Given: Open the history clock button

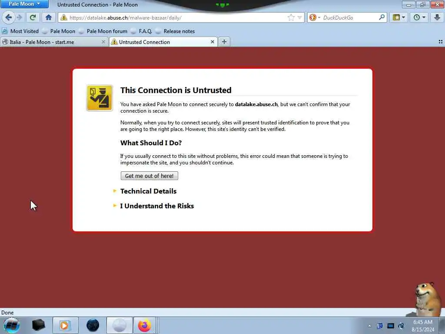Looking at the screenshot, I should pos(419,17).
